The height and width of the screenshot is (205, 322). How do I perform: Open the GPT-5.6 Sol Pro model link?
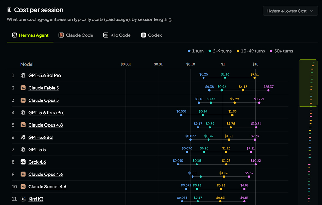tap(45, 75)
